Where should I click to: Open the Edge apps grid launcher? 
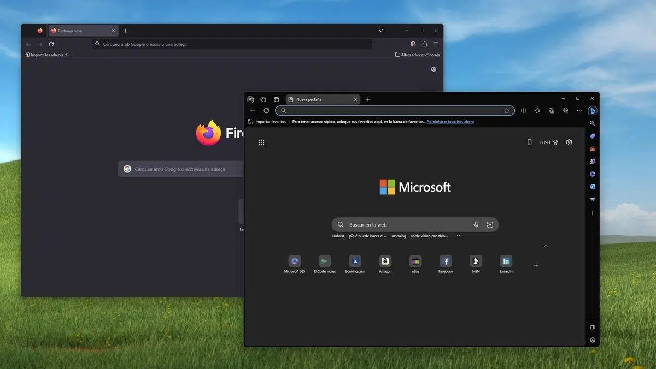pyautogui.click(x=261, y=142)
